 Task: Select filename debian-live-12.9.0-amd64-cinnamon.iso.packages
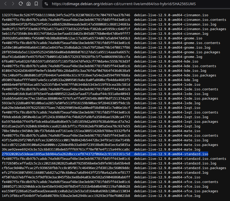[180, 29]
